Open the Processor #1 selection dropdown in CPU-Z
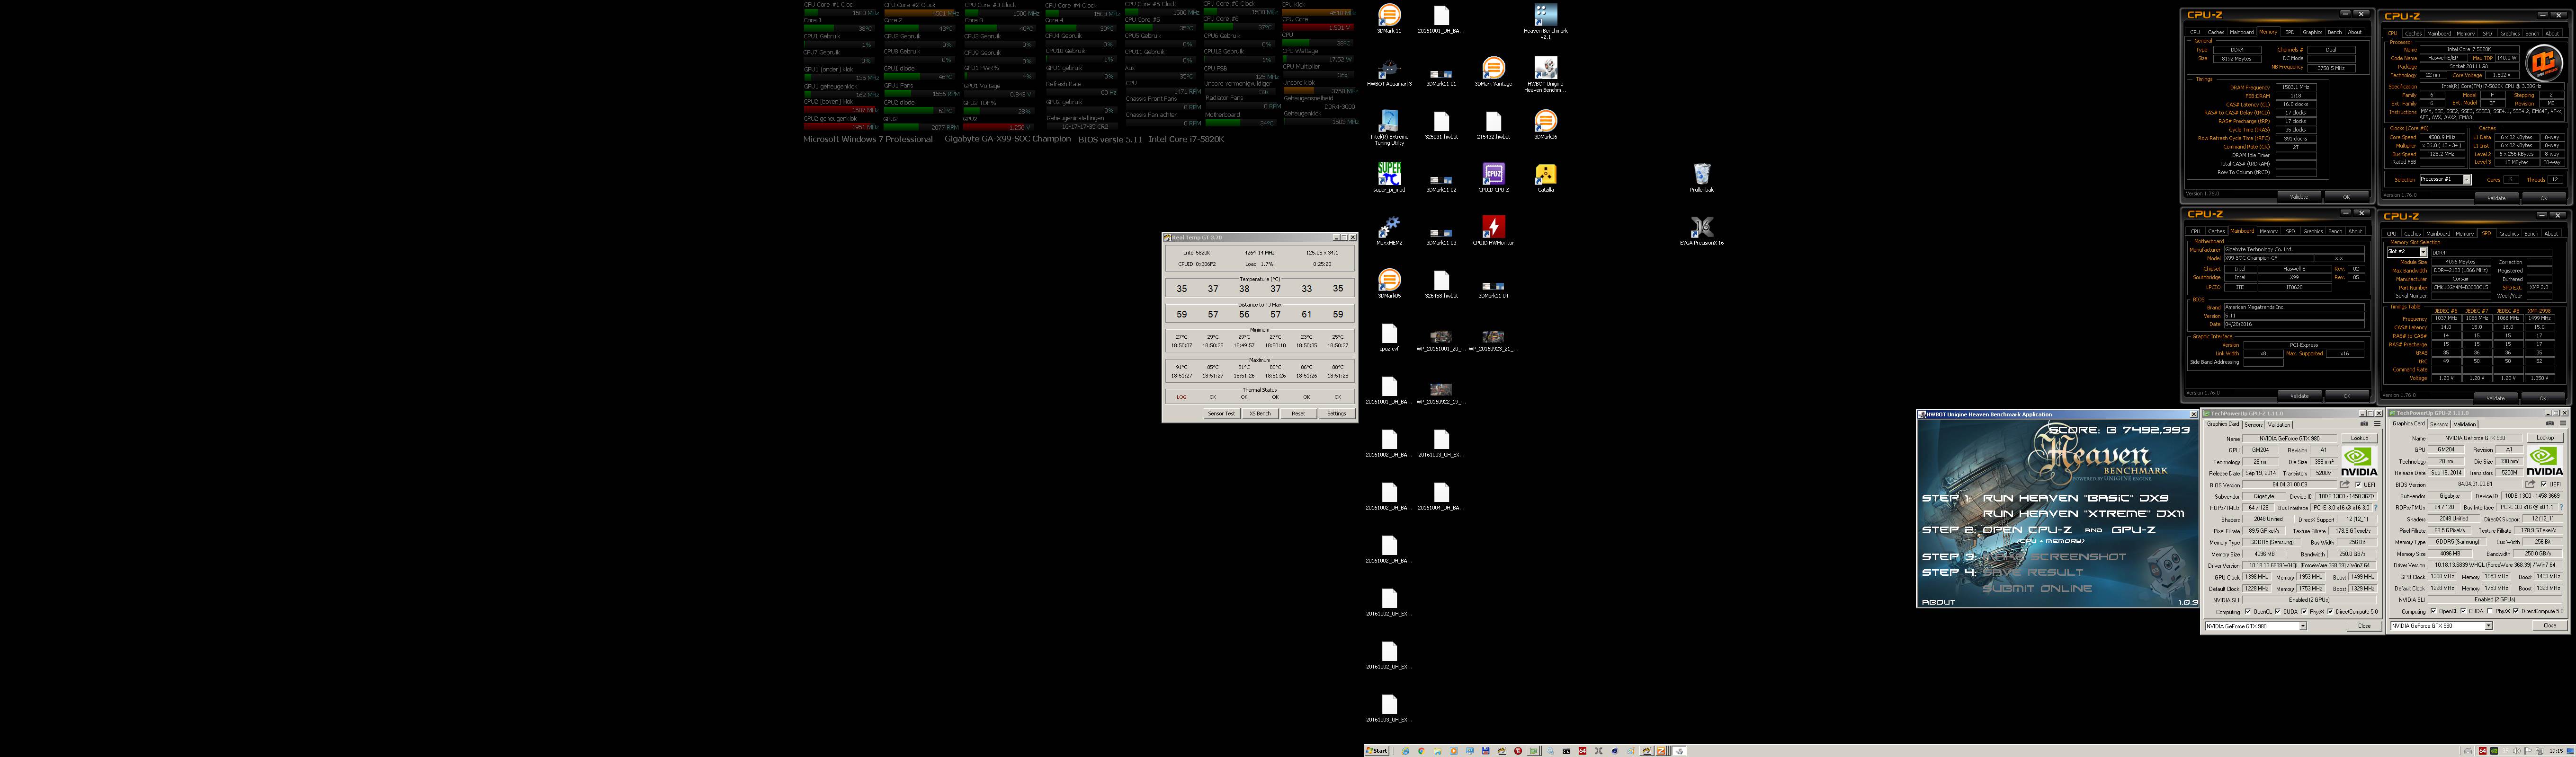The height and width of the screenshot is (757, 2576). tap(2467, 180)
